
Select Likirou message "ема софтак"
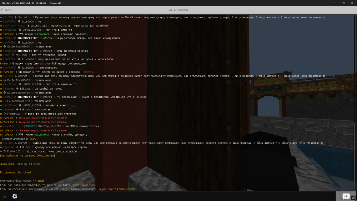tap(25, 110)
